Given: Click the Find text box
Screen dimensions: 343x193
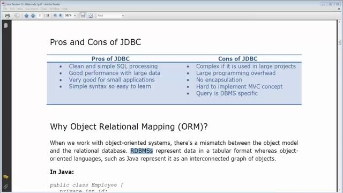Looking at the screenshot, I should click(x=109, y=16).
